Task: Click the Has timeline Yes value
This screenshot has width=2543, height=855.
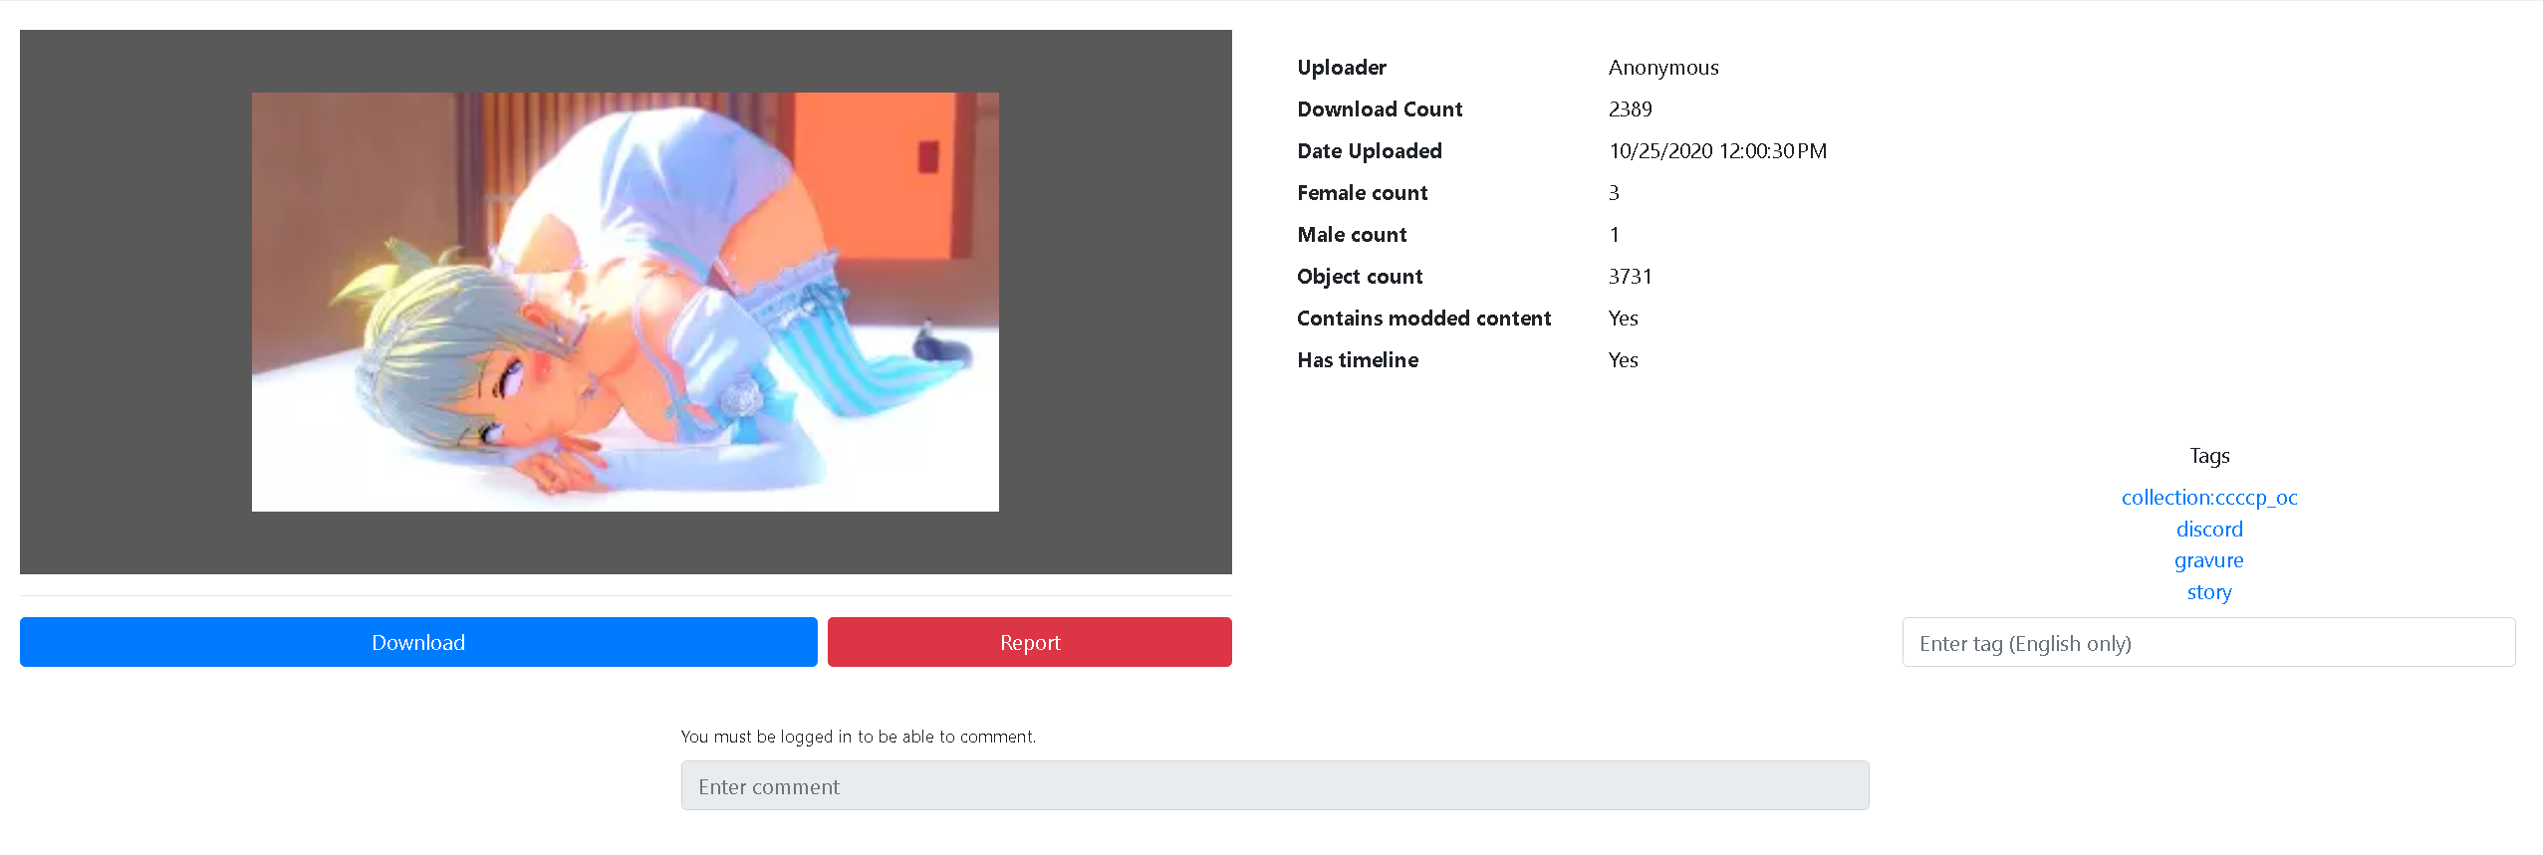Action: [x=1623, y=360]
